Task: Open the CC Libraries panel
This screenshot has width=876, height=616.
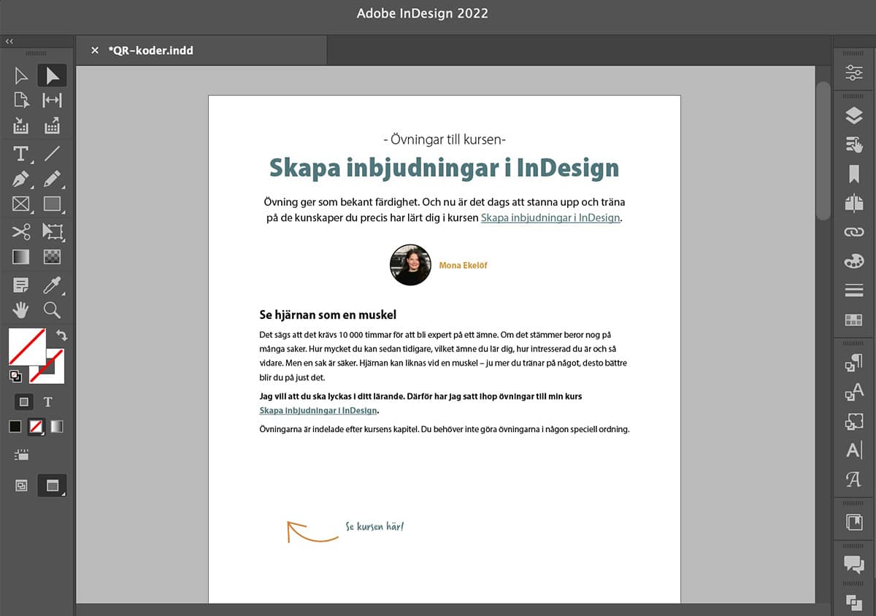Action: pyautogui.click(x=853, y=522)
